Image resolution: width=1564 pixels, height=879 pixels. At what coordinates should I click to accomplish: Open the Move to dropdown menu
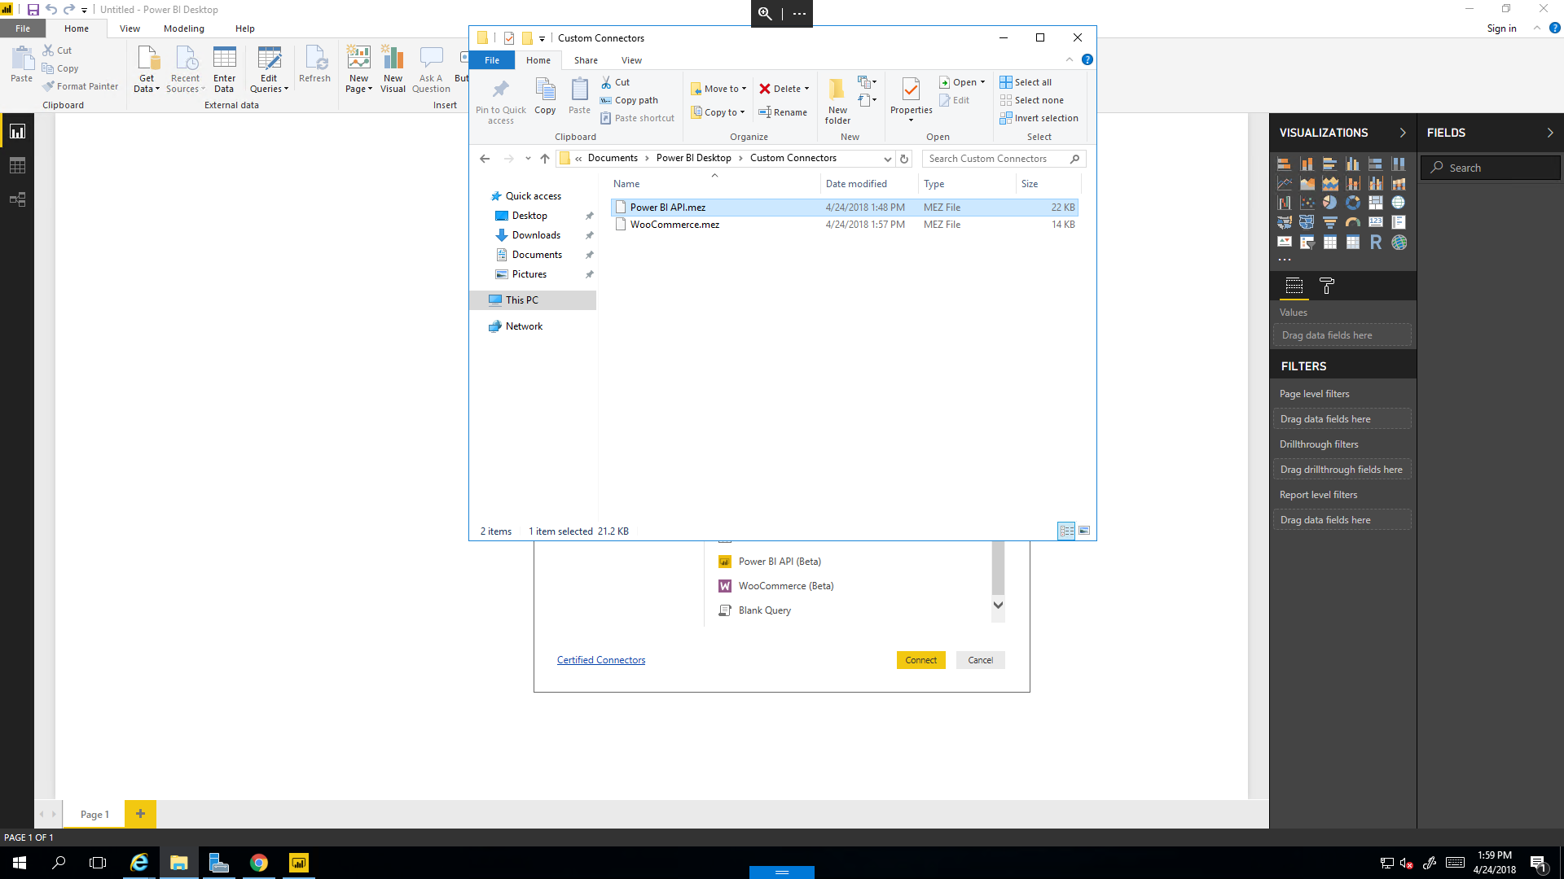click(x=718, y=89)
